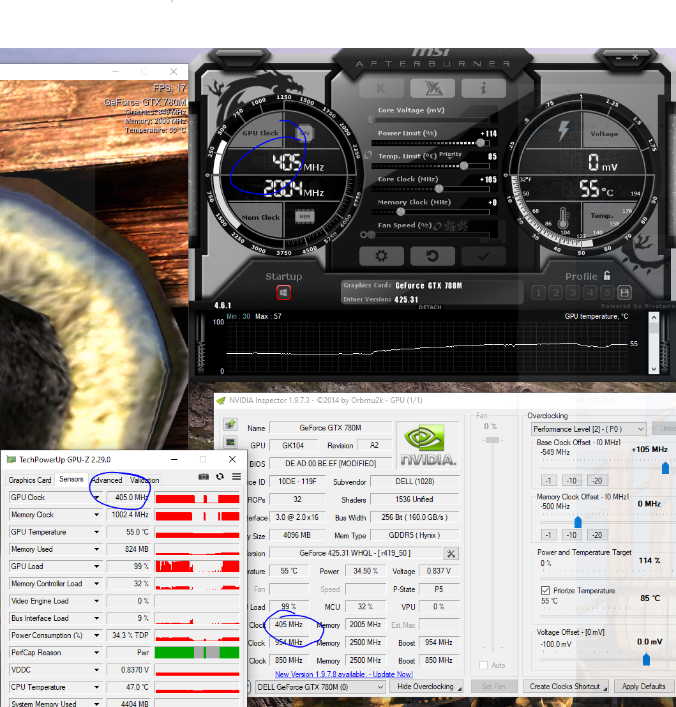Click the GPU Clock value 405.0 MHz in GPU-Z

coord(128,498)
